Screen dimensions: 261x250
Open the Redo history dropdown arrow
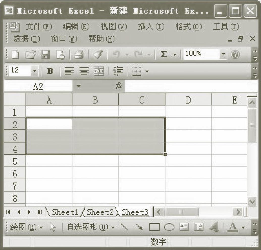149,54
